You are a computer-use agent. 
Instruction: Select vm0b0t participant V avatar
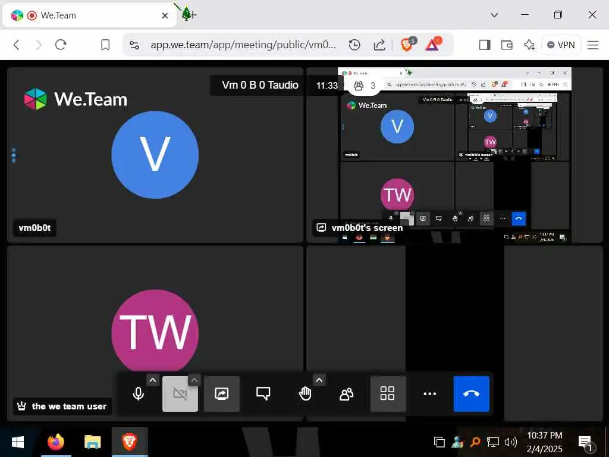coord(155,155)
